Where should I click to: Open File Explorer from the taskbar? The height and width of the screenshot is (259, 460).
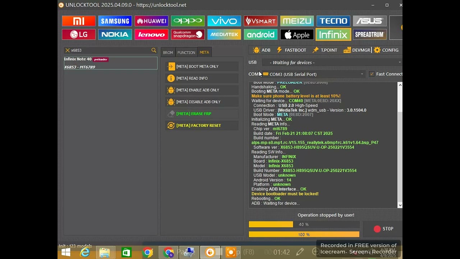pyautogui.click(x=105, y=253)
